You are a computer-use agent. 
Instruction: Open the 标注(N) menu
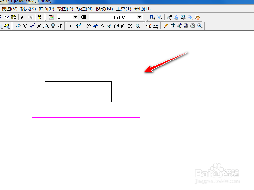84,9
